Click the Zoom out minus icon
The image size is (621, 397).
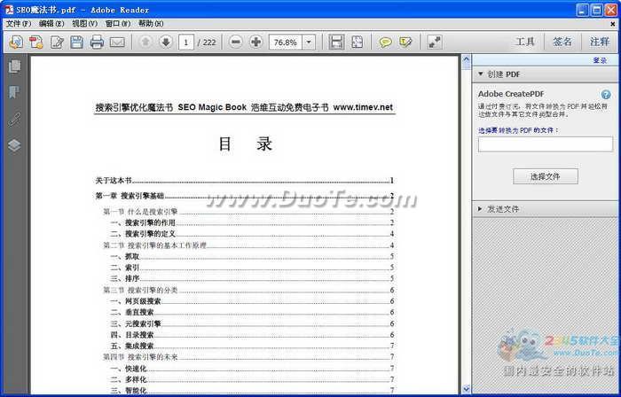pyautogui.click(x=236, y=42)
